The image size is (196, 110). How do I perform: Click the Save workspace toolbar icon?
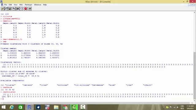(10, 9)
